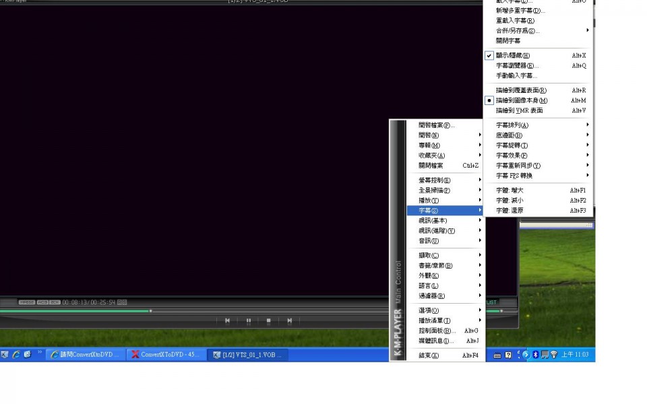Expand the 字幕排列 submenu
647x404 pixels.
(512, 125)
